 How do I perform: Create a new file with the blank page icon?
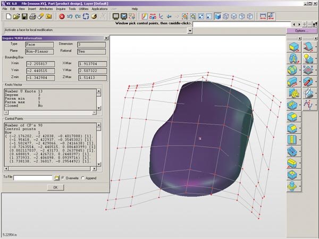pos(9,16)
